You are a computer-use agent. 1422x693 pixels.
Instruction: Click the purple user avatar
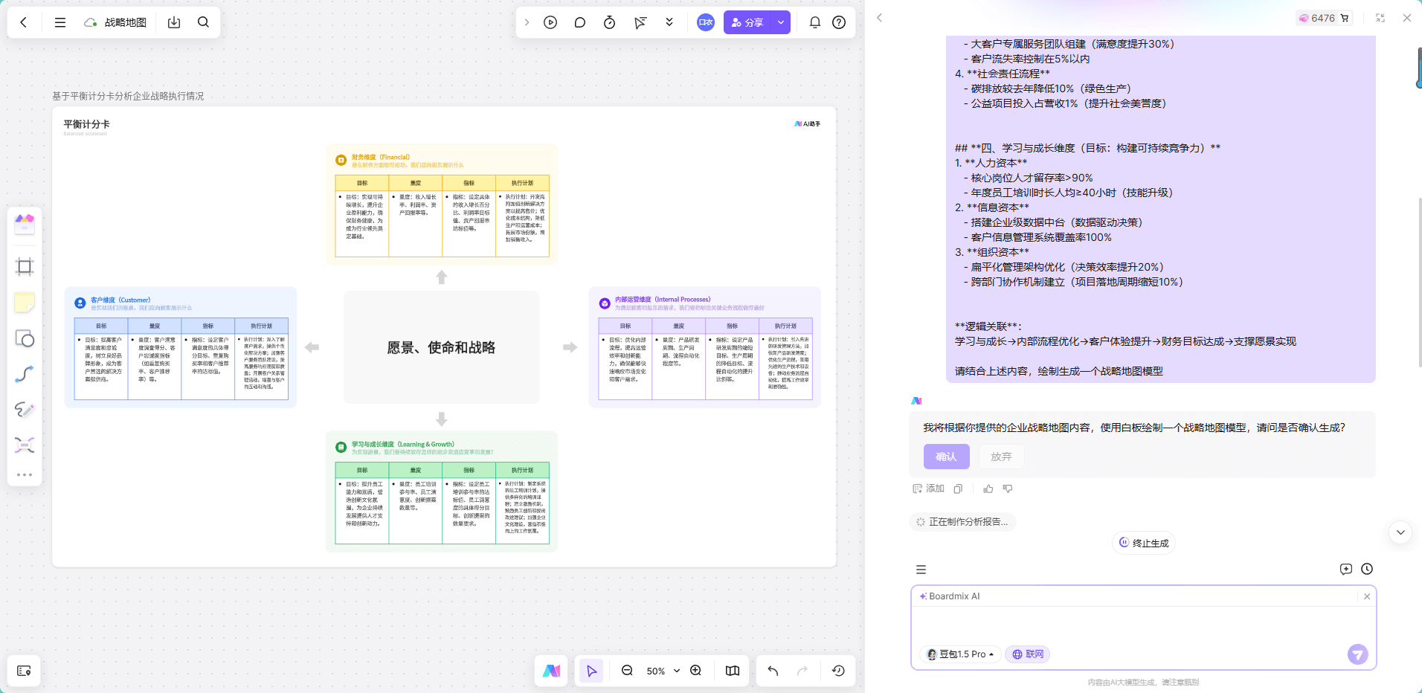[706, 22]
